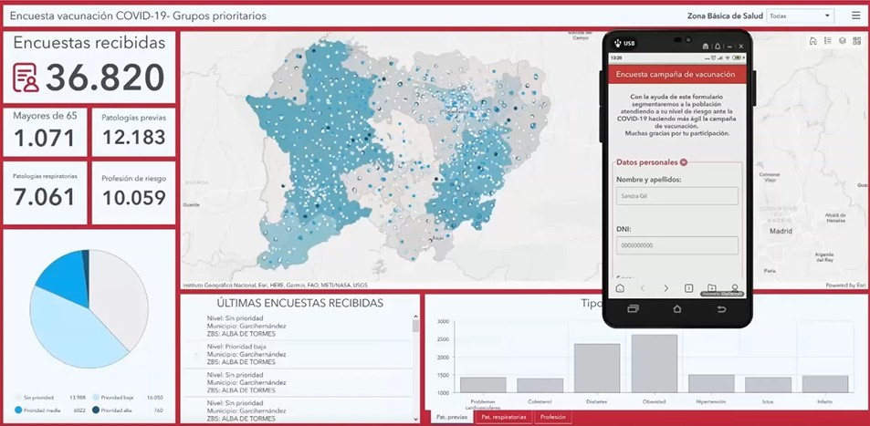Toggle 'Prioridad alta' legend entry
The height and width of the screenshot is (426, 870).
(x=117, y=410)
